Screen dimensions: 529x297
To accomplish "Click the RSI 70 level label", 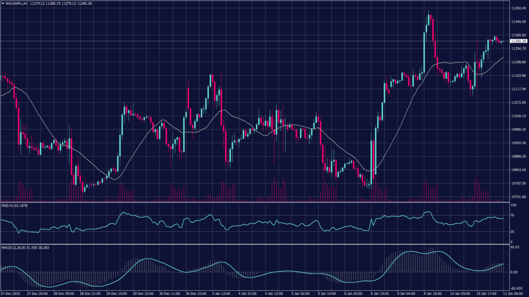I will [512, 214].
